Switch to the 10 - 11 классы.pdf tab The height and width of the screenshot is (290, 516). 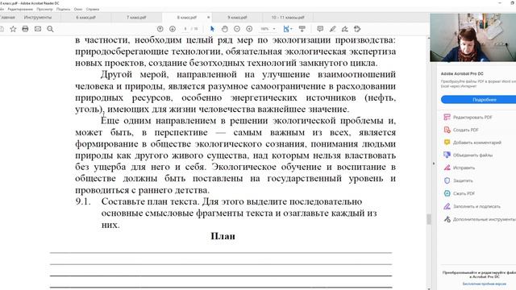point(288,18)
